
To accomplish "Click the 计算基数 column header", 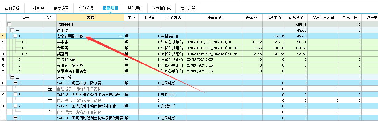I will (x=214, y=18).
